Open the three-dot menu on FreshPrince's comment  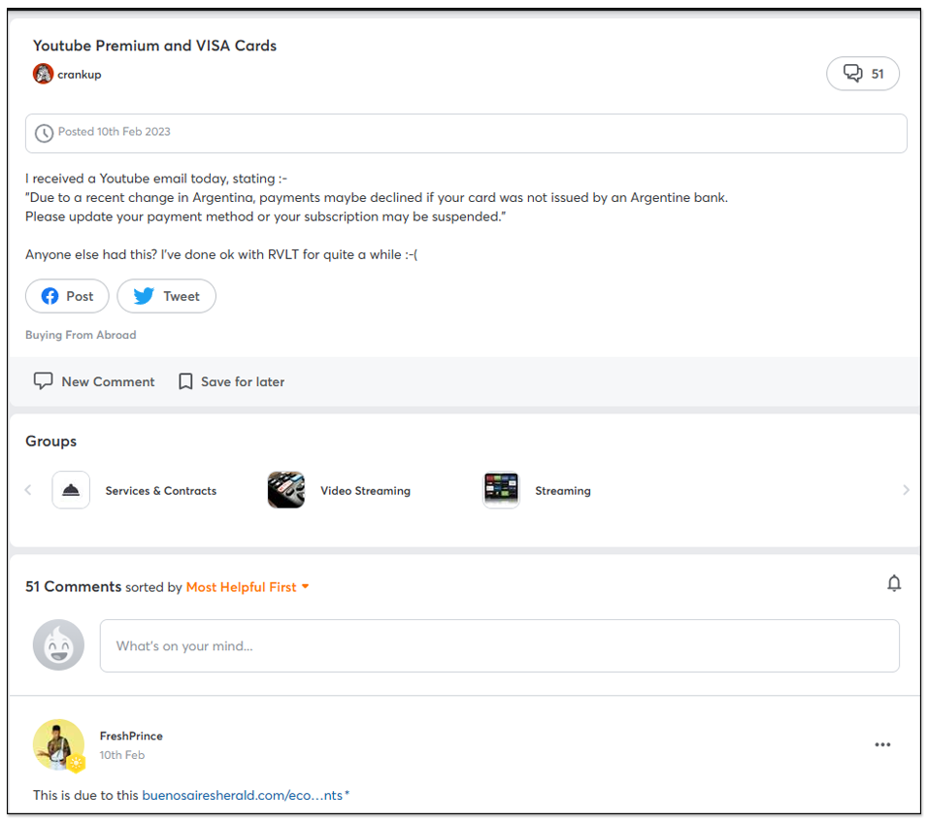[x=882, y=744]
